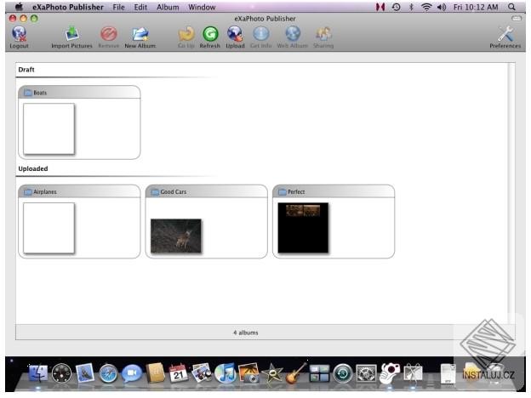Viewport: 531px width, 398px height.
Task: Open the File menu
Action: tap(118, 7)
